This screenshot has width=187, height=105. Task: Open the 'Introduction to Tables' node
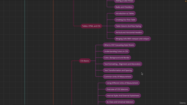coord(125,13)
